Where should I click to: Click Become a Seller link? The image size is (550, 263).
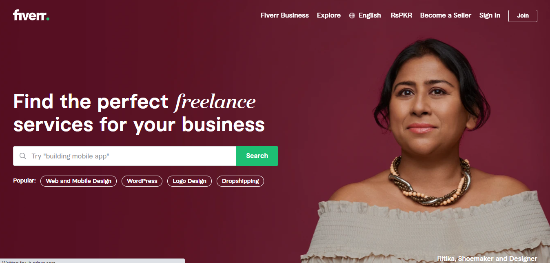446,16
